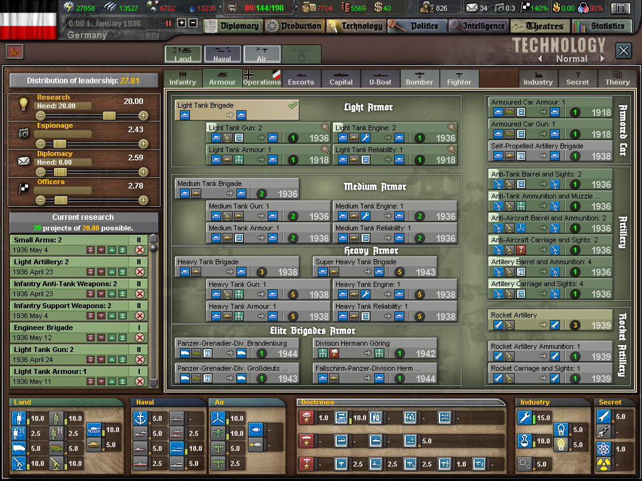Image resolution: width=642 pixels, height=481 pixels.
Task: Open the Diplomacy screen
Action: coord(233,26)
